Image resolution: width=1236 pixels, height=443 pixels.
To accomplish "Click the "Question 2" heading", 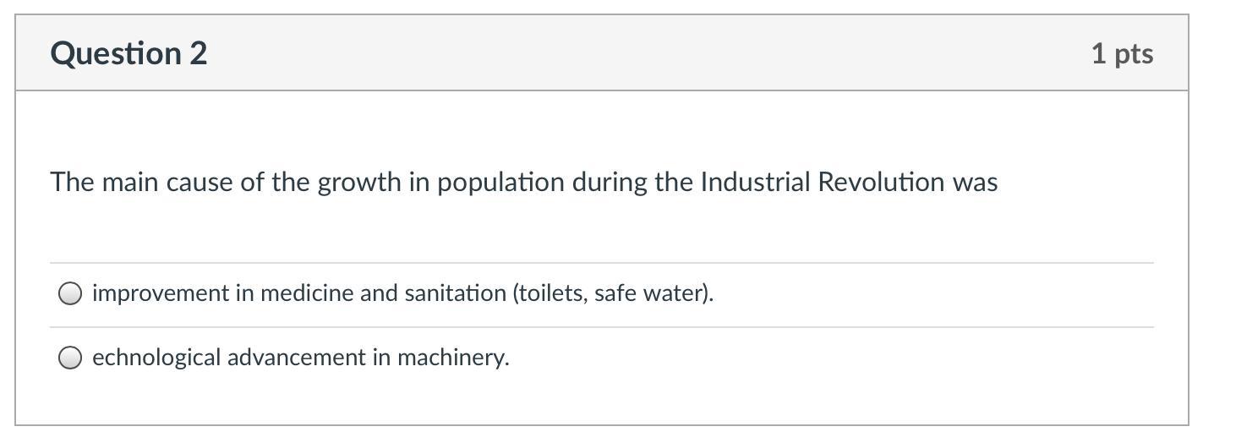I will (x=129, y=53).
